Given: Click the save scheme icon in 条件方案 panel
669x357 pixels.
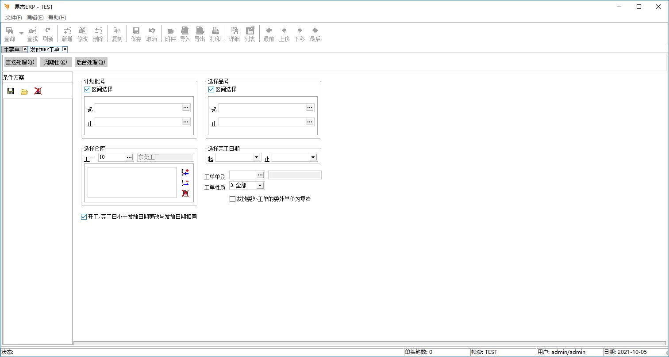Looking at the screenshot, I should point(11,91).
